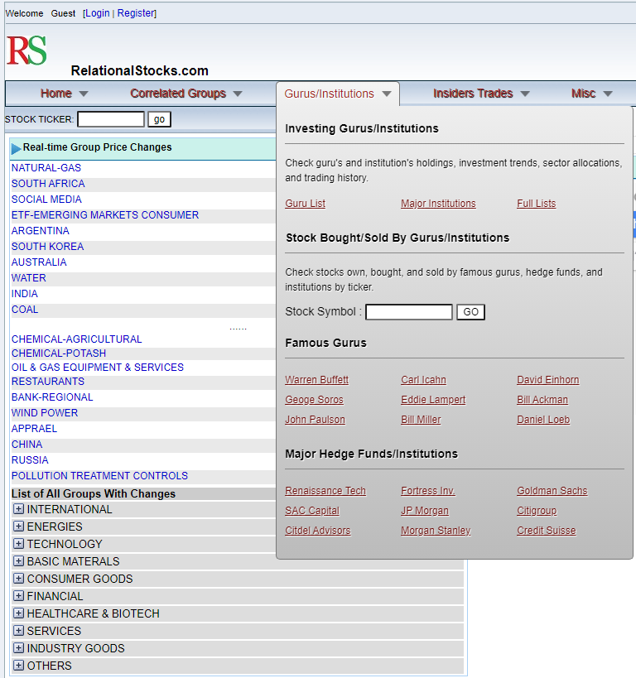
Task: Click the go button next to ticker
Action: pos(159,119)
